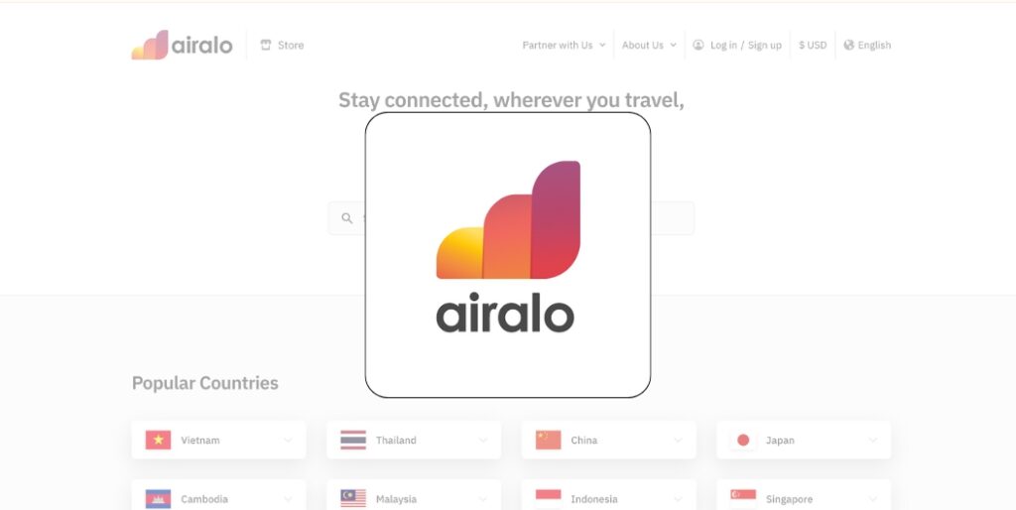The height and width of the screenshot is (510, 1016).
Task: Expand Partner with Us menu
Action: (x=564, y=45)
